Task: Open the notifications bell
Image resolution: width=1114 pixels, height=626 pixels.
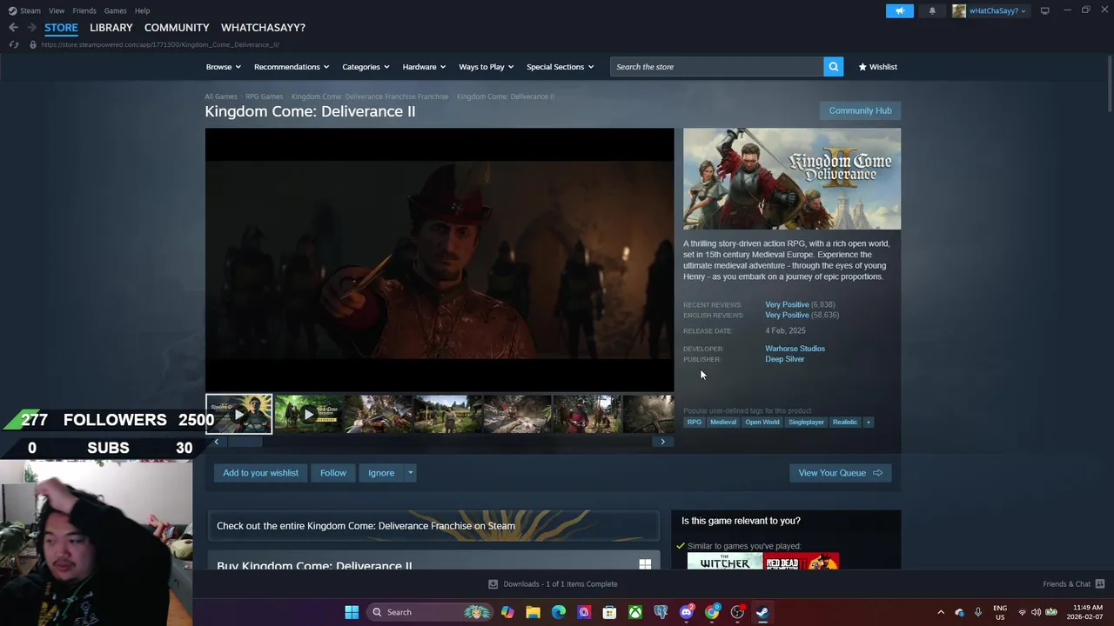Action: [932, 10]
